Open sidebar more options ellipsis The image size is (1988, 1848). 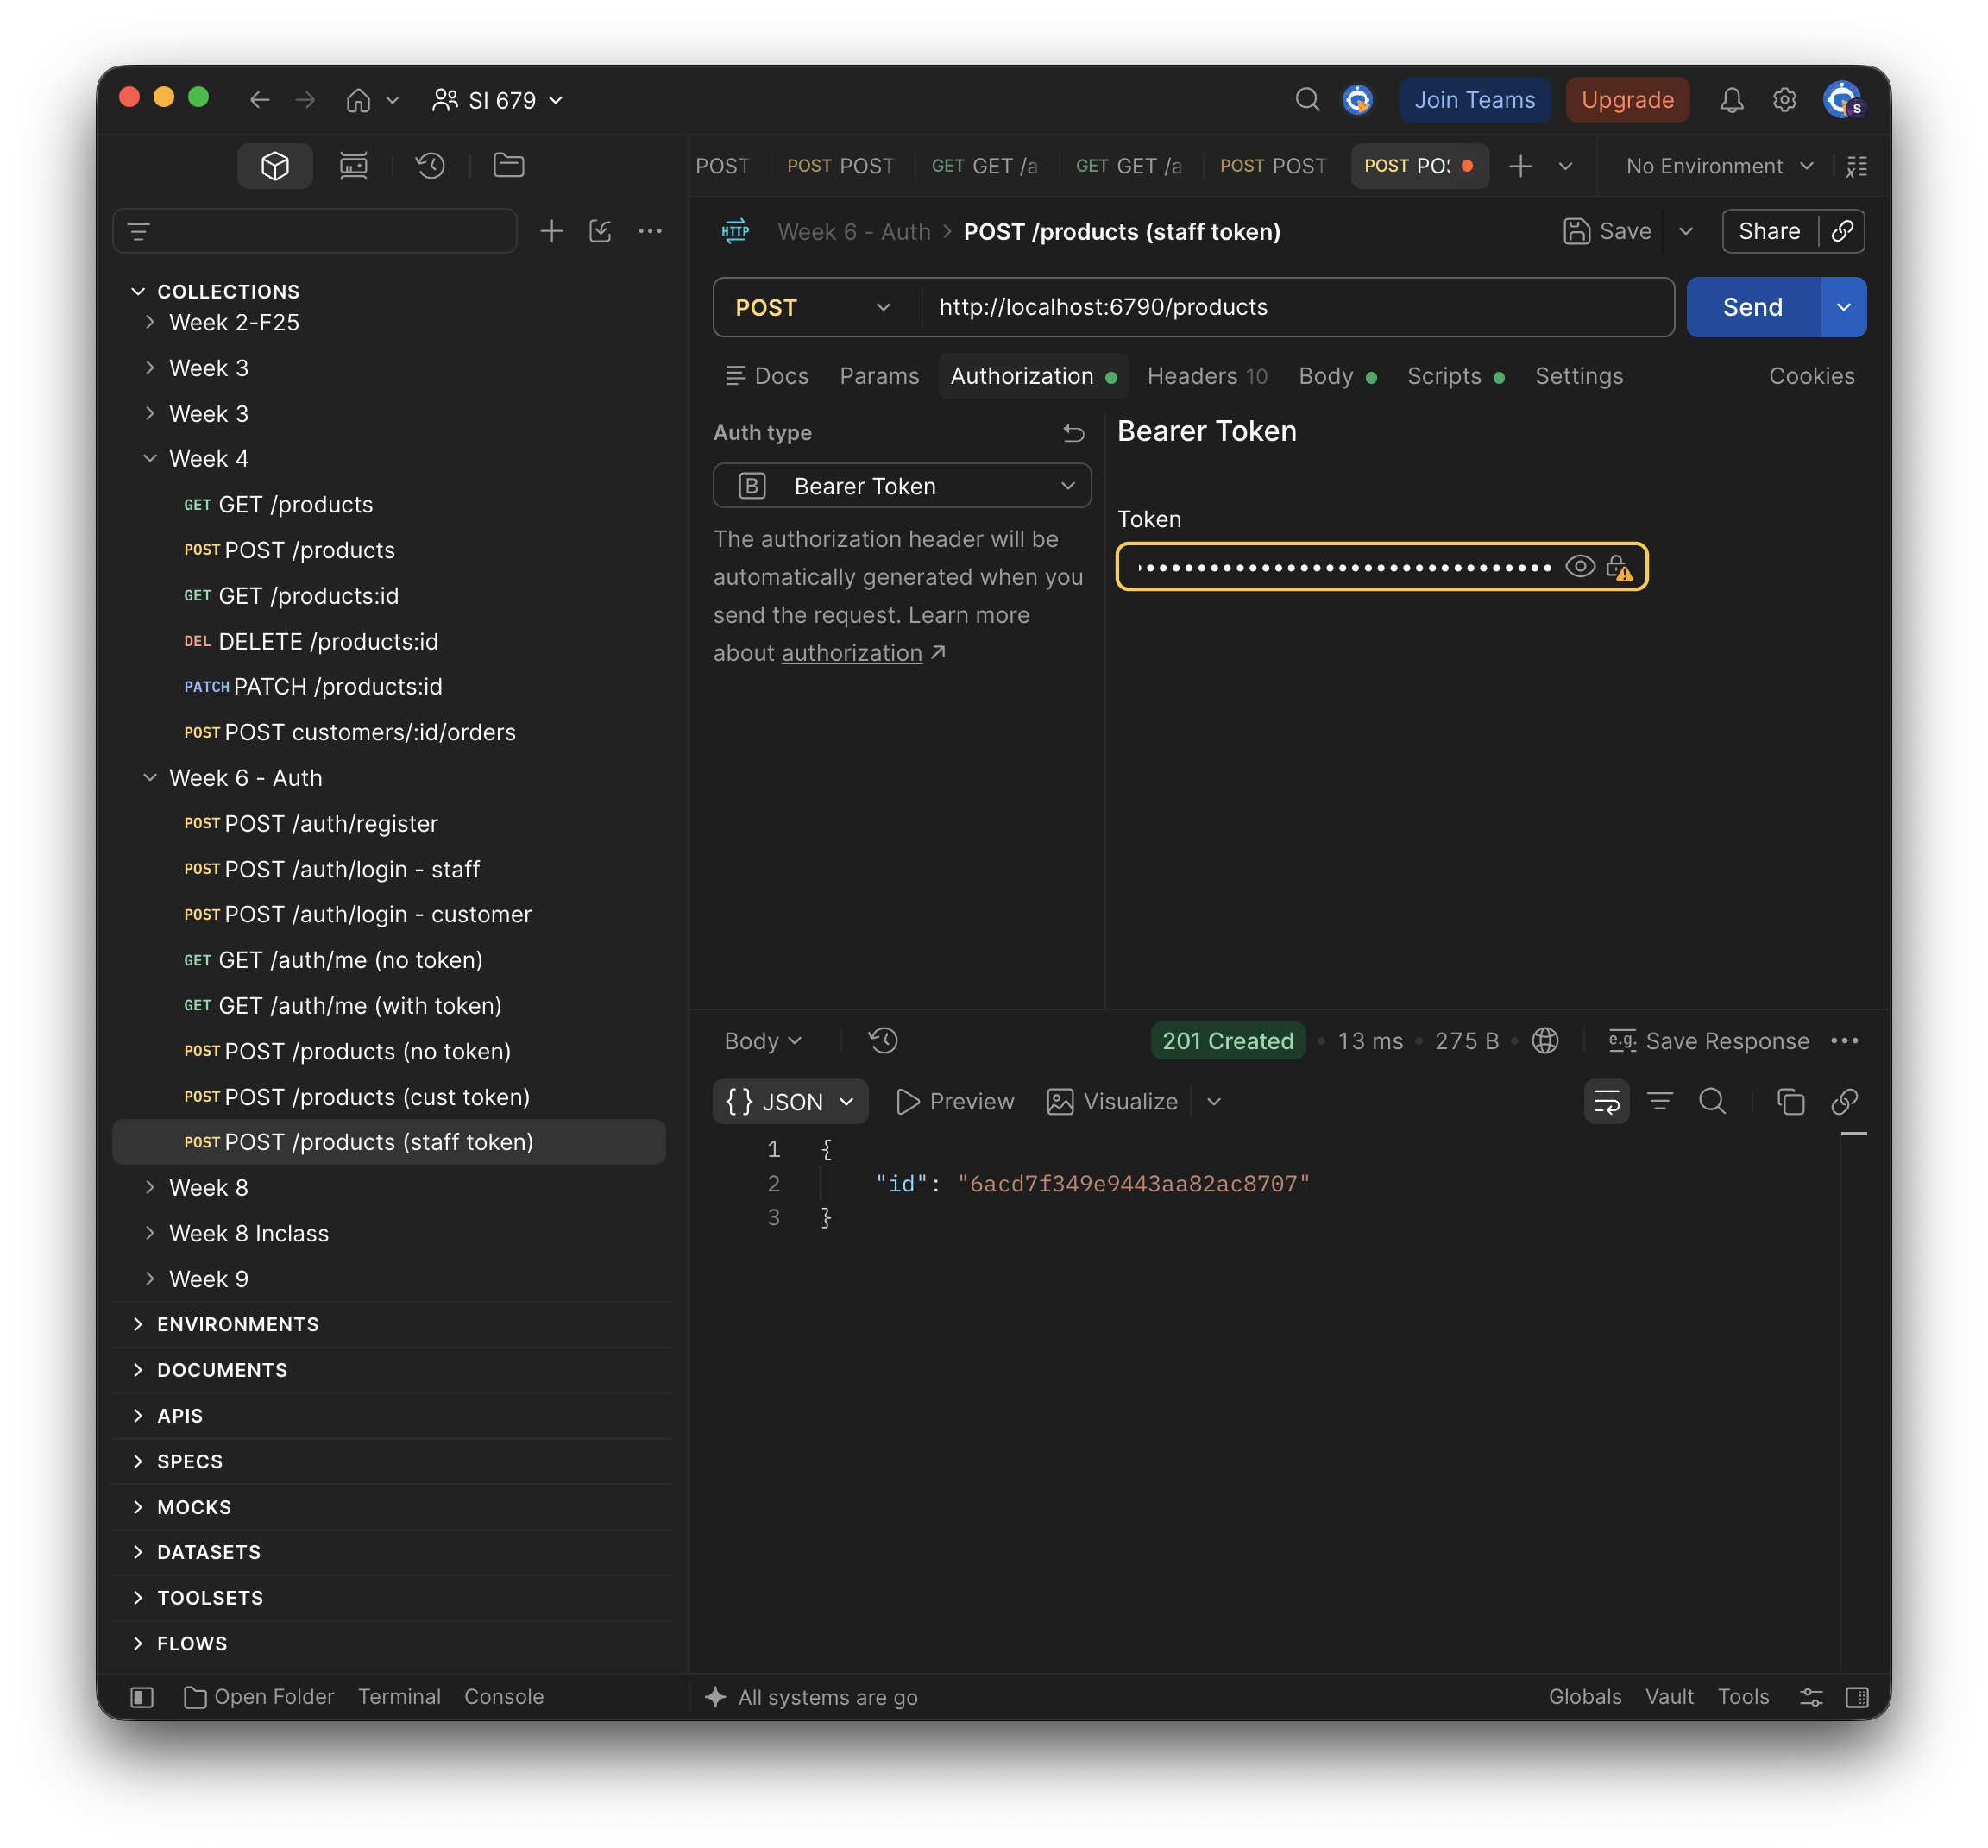650,232
